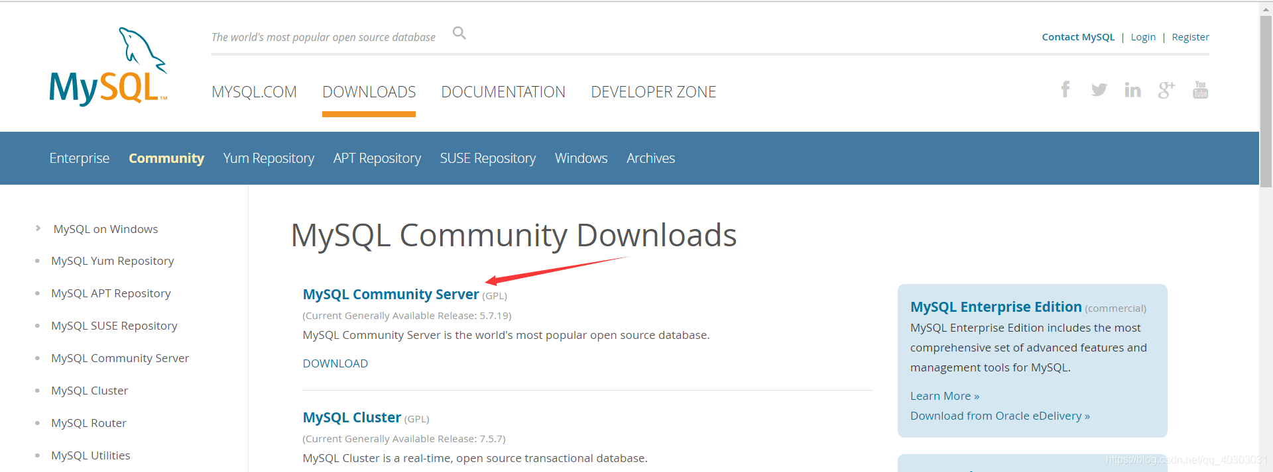This screenshot has height=472, width=1273.
Task: Open MySQL APT Repository sidebar link
Action: click(x=111, y=293)
